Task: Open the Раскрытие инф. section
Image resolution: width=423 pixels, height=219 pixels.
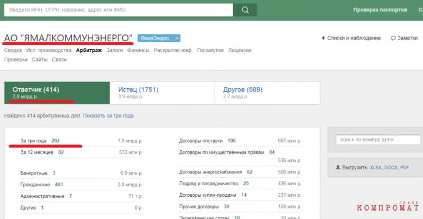Action: [173, 50]
